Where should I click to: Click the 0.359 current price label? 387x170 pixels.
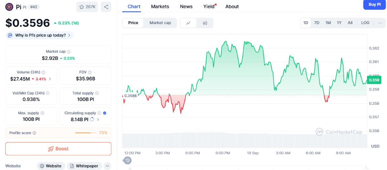tap(374, 80)
